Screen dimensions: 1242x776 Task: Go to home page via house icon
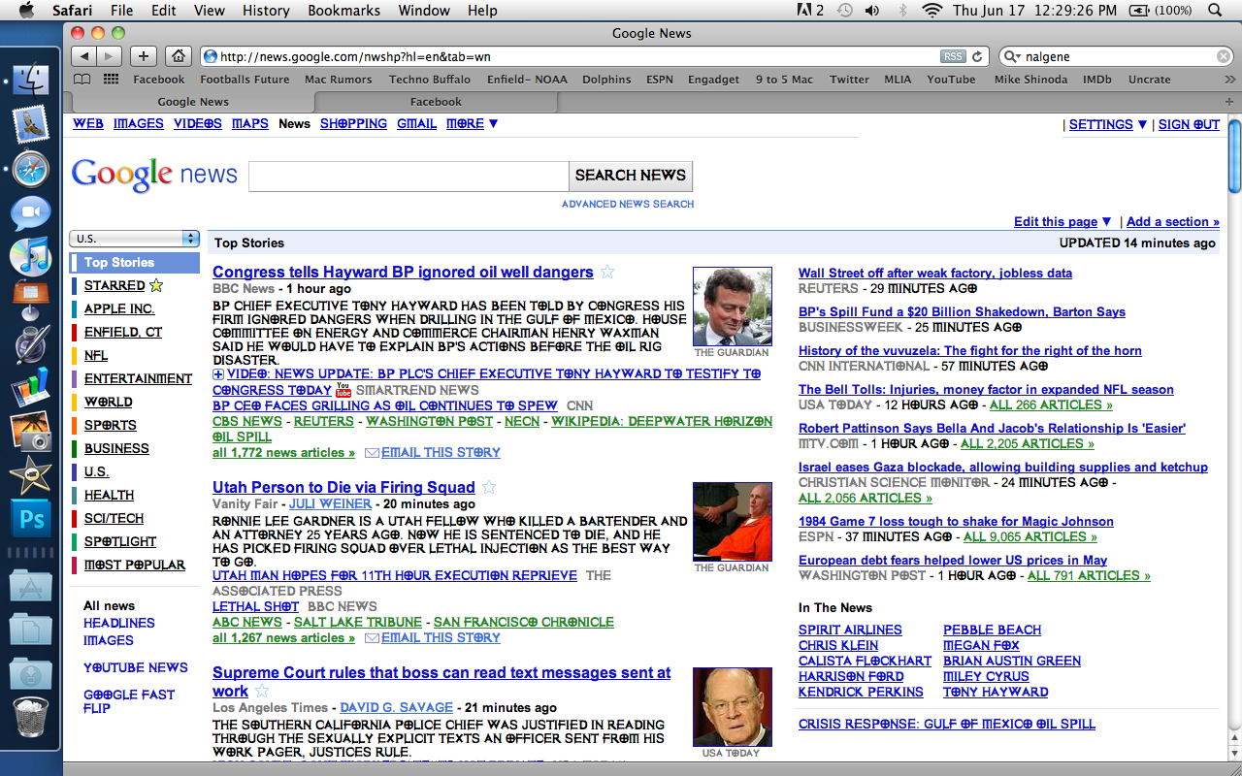(177, 56)
